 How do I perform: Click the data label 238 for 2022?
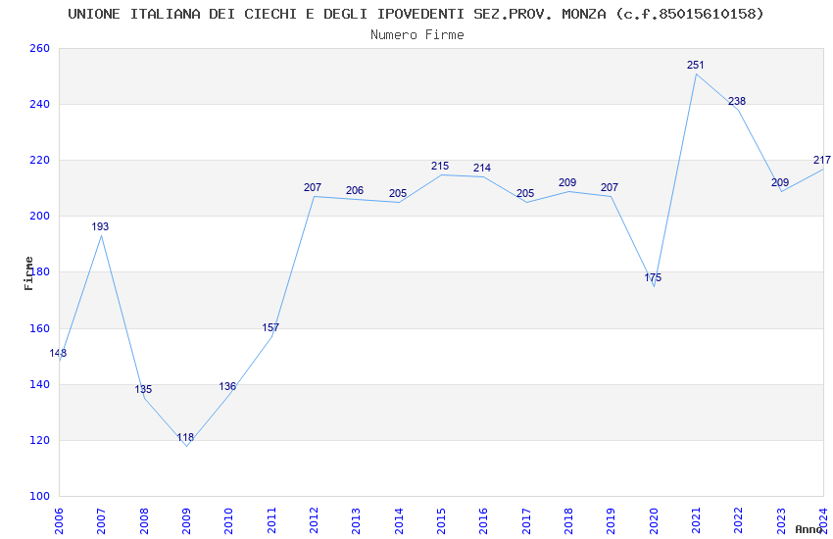pos(737,101)
